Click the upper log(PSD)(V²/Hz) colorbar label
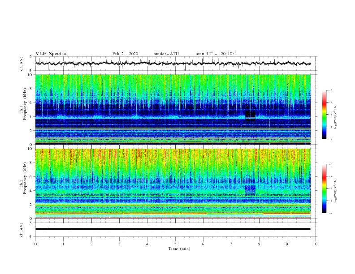The width and height of the screenshot is (355, 274). (336, 117)
